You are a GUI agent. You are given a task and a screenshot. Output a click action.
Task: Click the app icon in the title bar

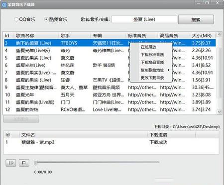click(4, 4)
